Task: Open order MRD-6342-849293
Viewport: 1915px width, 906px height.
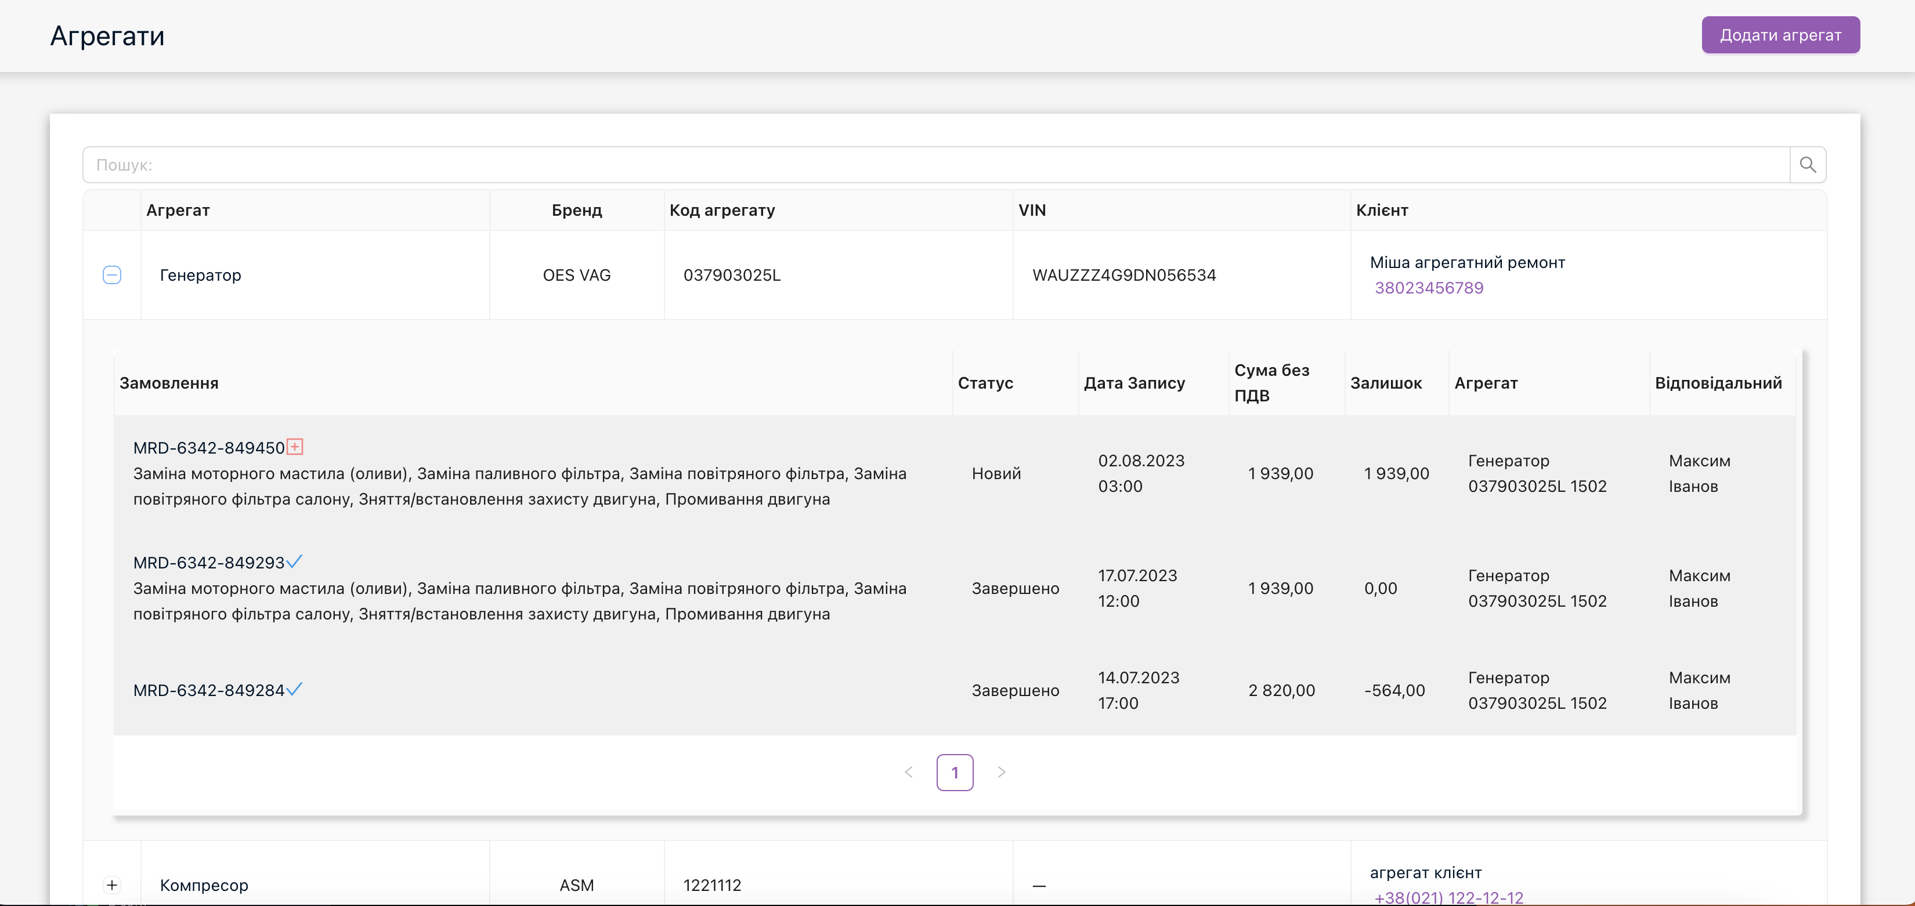Action: [x=209, y=563]
